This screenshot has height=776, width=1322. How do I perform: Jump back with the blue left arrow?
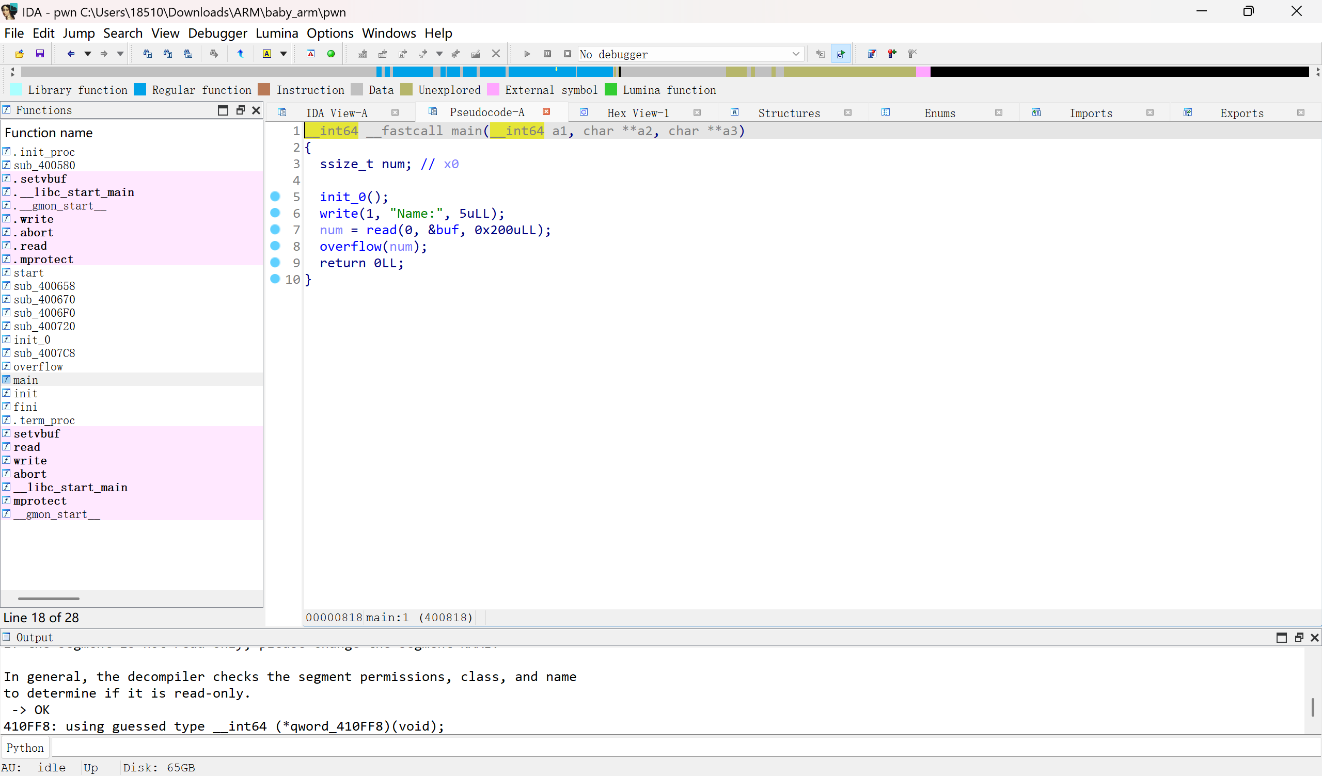[71, 54]
